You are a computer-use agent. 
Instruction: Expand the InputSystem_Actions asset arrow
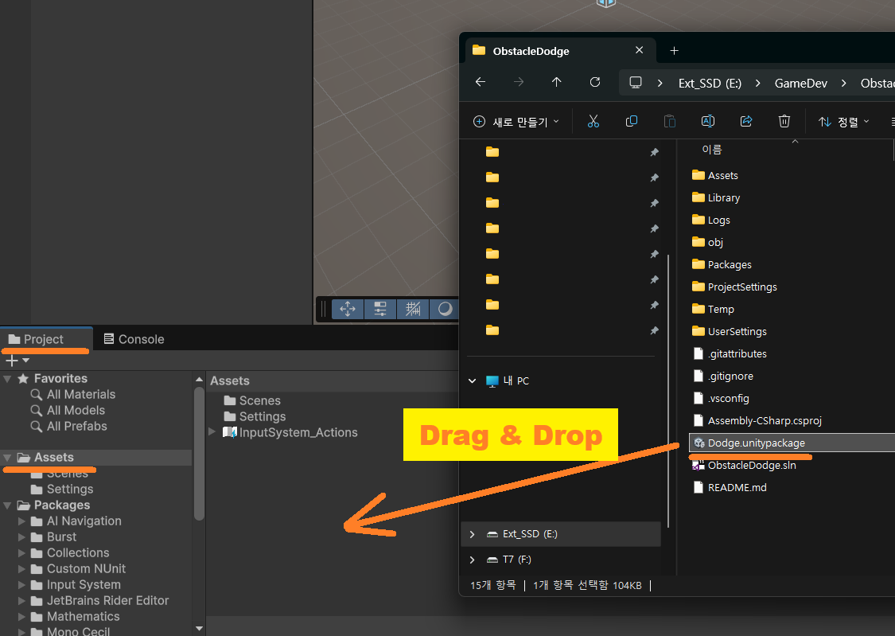pyautogui.click(x=212, y=431)
